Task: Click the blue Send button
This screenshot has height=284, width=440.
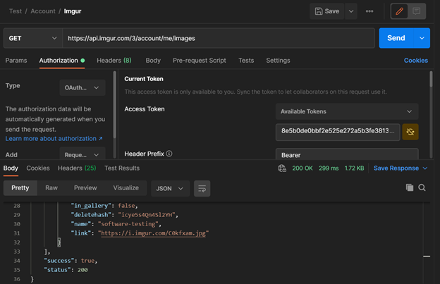Action: coord(396,38)
